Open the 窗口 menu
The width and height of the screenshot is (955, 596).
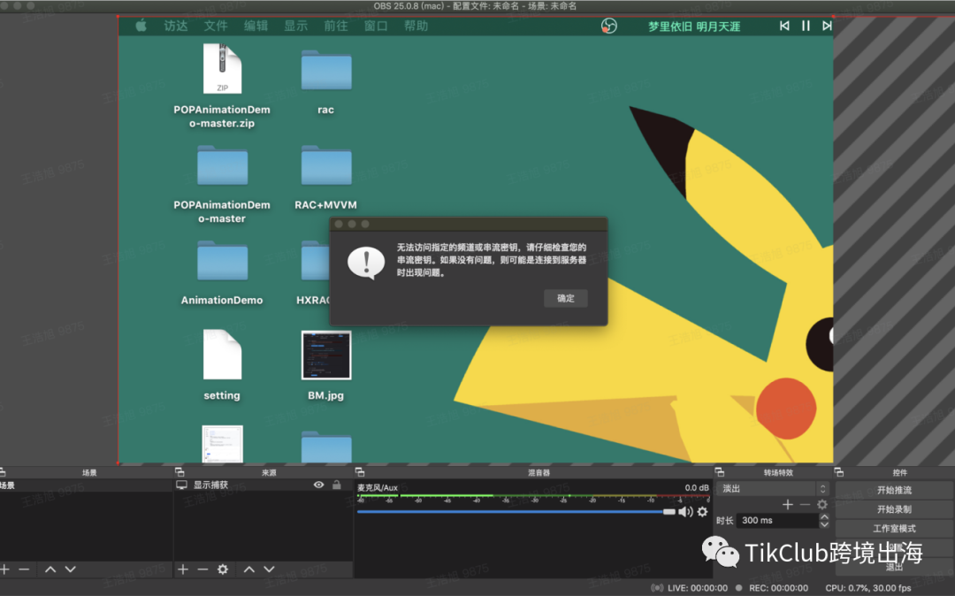tap(375, 26)
